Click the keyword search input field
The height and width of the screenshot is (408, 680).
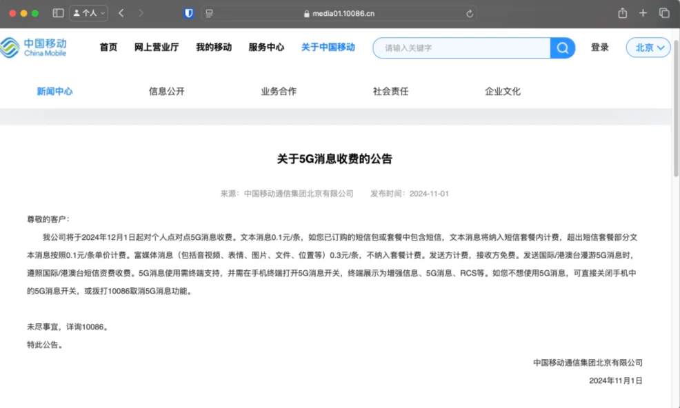[x=462, y=48]
